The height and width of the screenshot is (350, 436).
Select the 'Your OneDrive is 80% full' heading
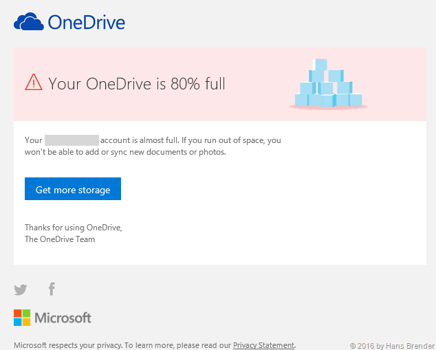coord(137,84)
